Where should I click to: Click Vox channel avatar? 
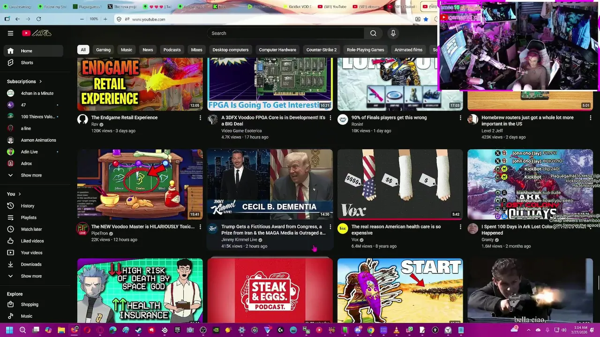coord(343,228)
